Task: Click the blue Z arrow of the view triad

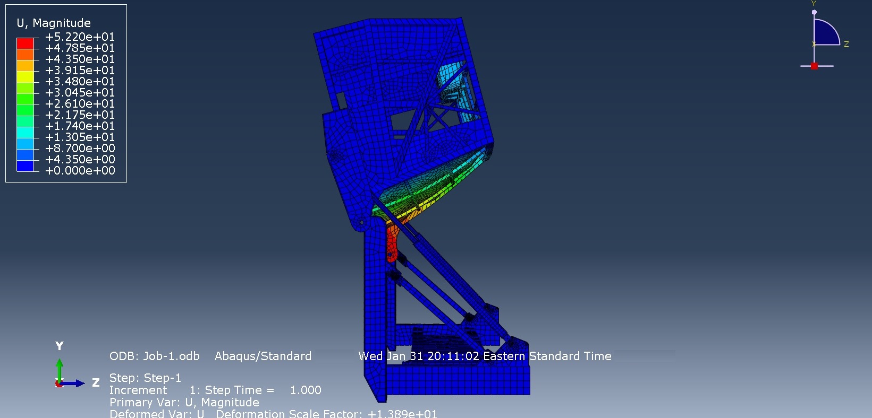Action: tap(75, 383)
